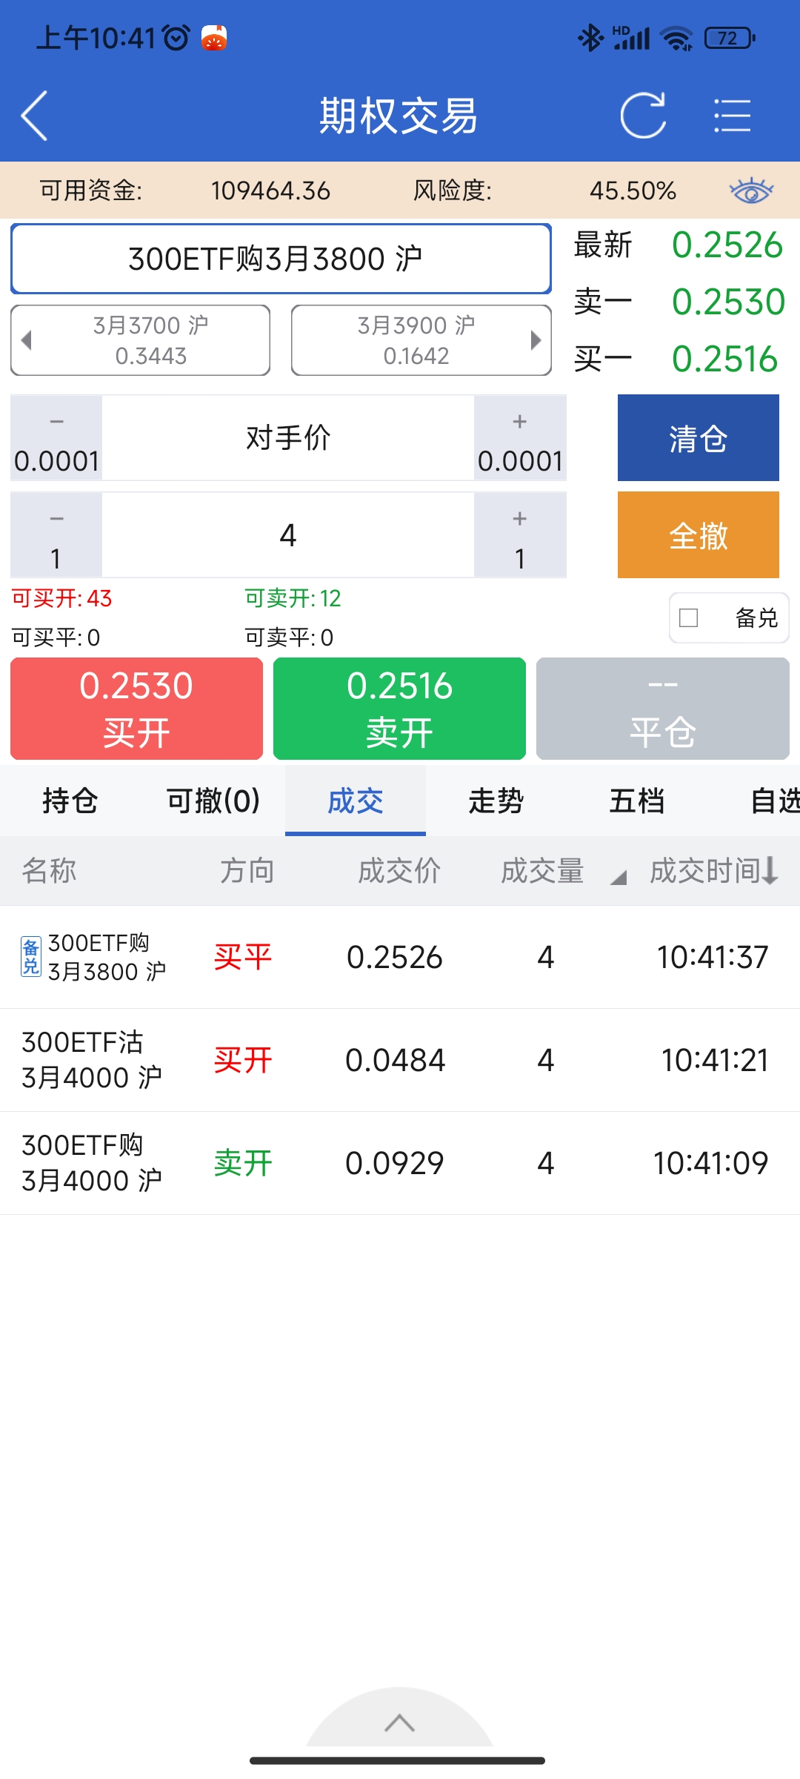This screenshot has width=800, height=1779.
Task: Sort trades by 成交时间 column
Action: [x=713, y=871]
